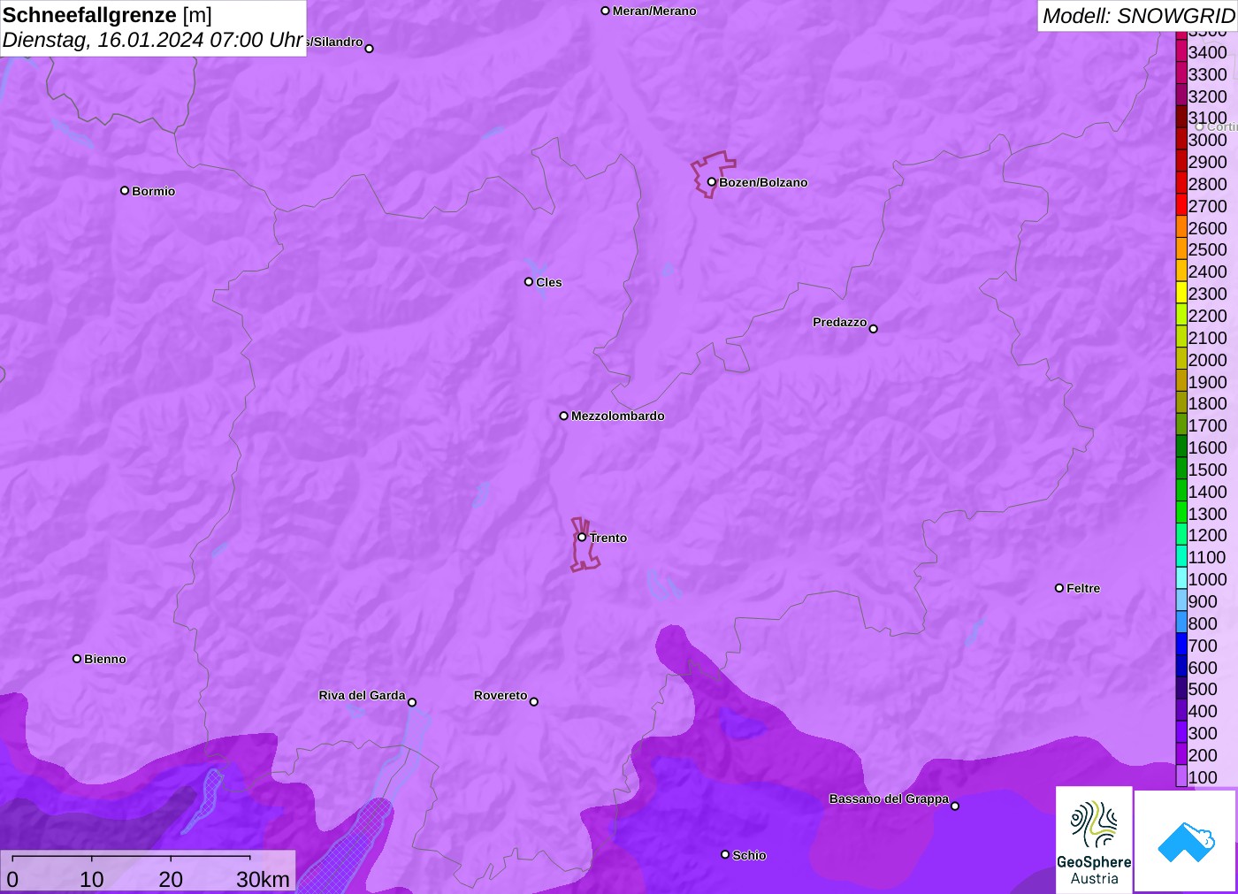1238x894 pixels.
Task: Click the 3400 legend value
Action: [1207, 52]
